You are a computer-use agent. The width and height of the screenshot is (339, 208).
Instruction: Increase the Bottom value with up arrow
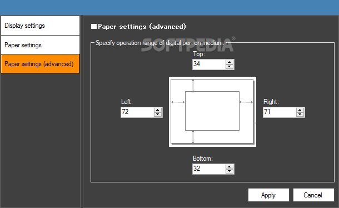click(230, 167)
